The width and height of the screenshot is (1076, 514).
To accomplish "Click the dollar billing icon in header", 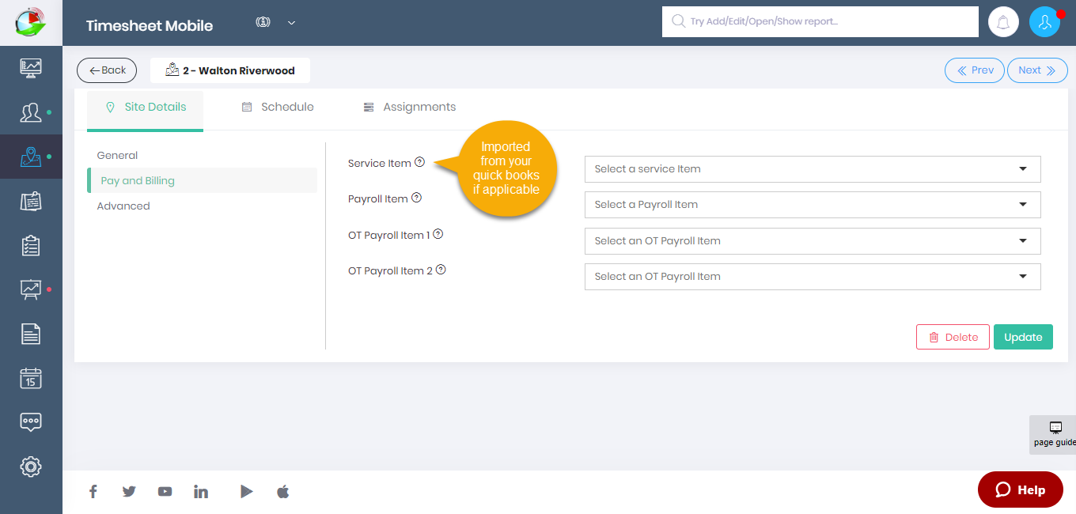I will 263,22.
